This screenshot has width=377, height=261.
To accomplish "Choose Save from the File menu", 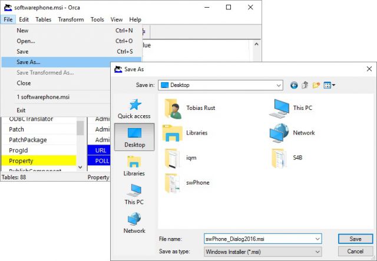I will pyautogui.click(x=71, y=52).
